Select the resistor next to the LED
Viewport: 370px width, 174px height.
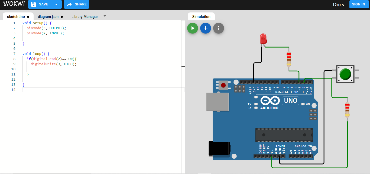[x=289, y=59]
